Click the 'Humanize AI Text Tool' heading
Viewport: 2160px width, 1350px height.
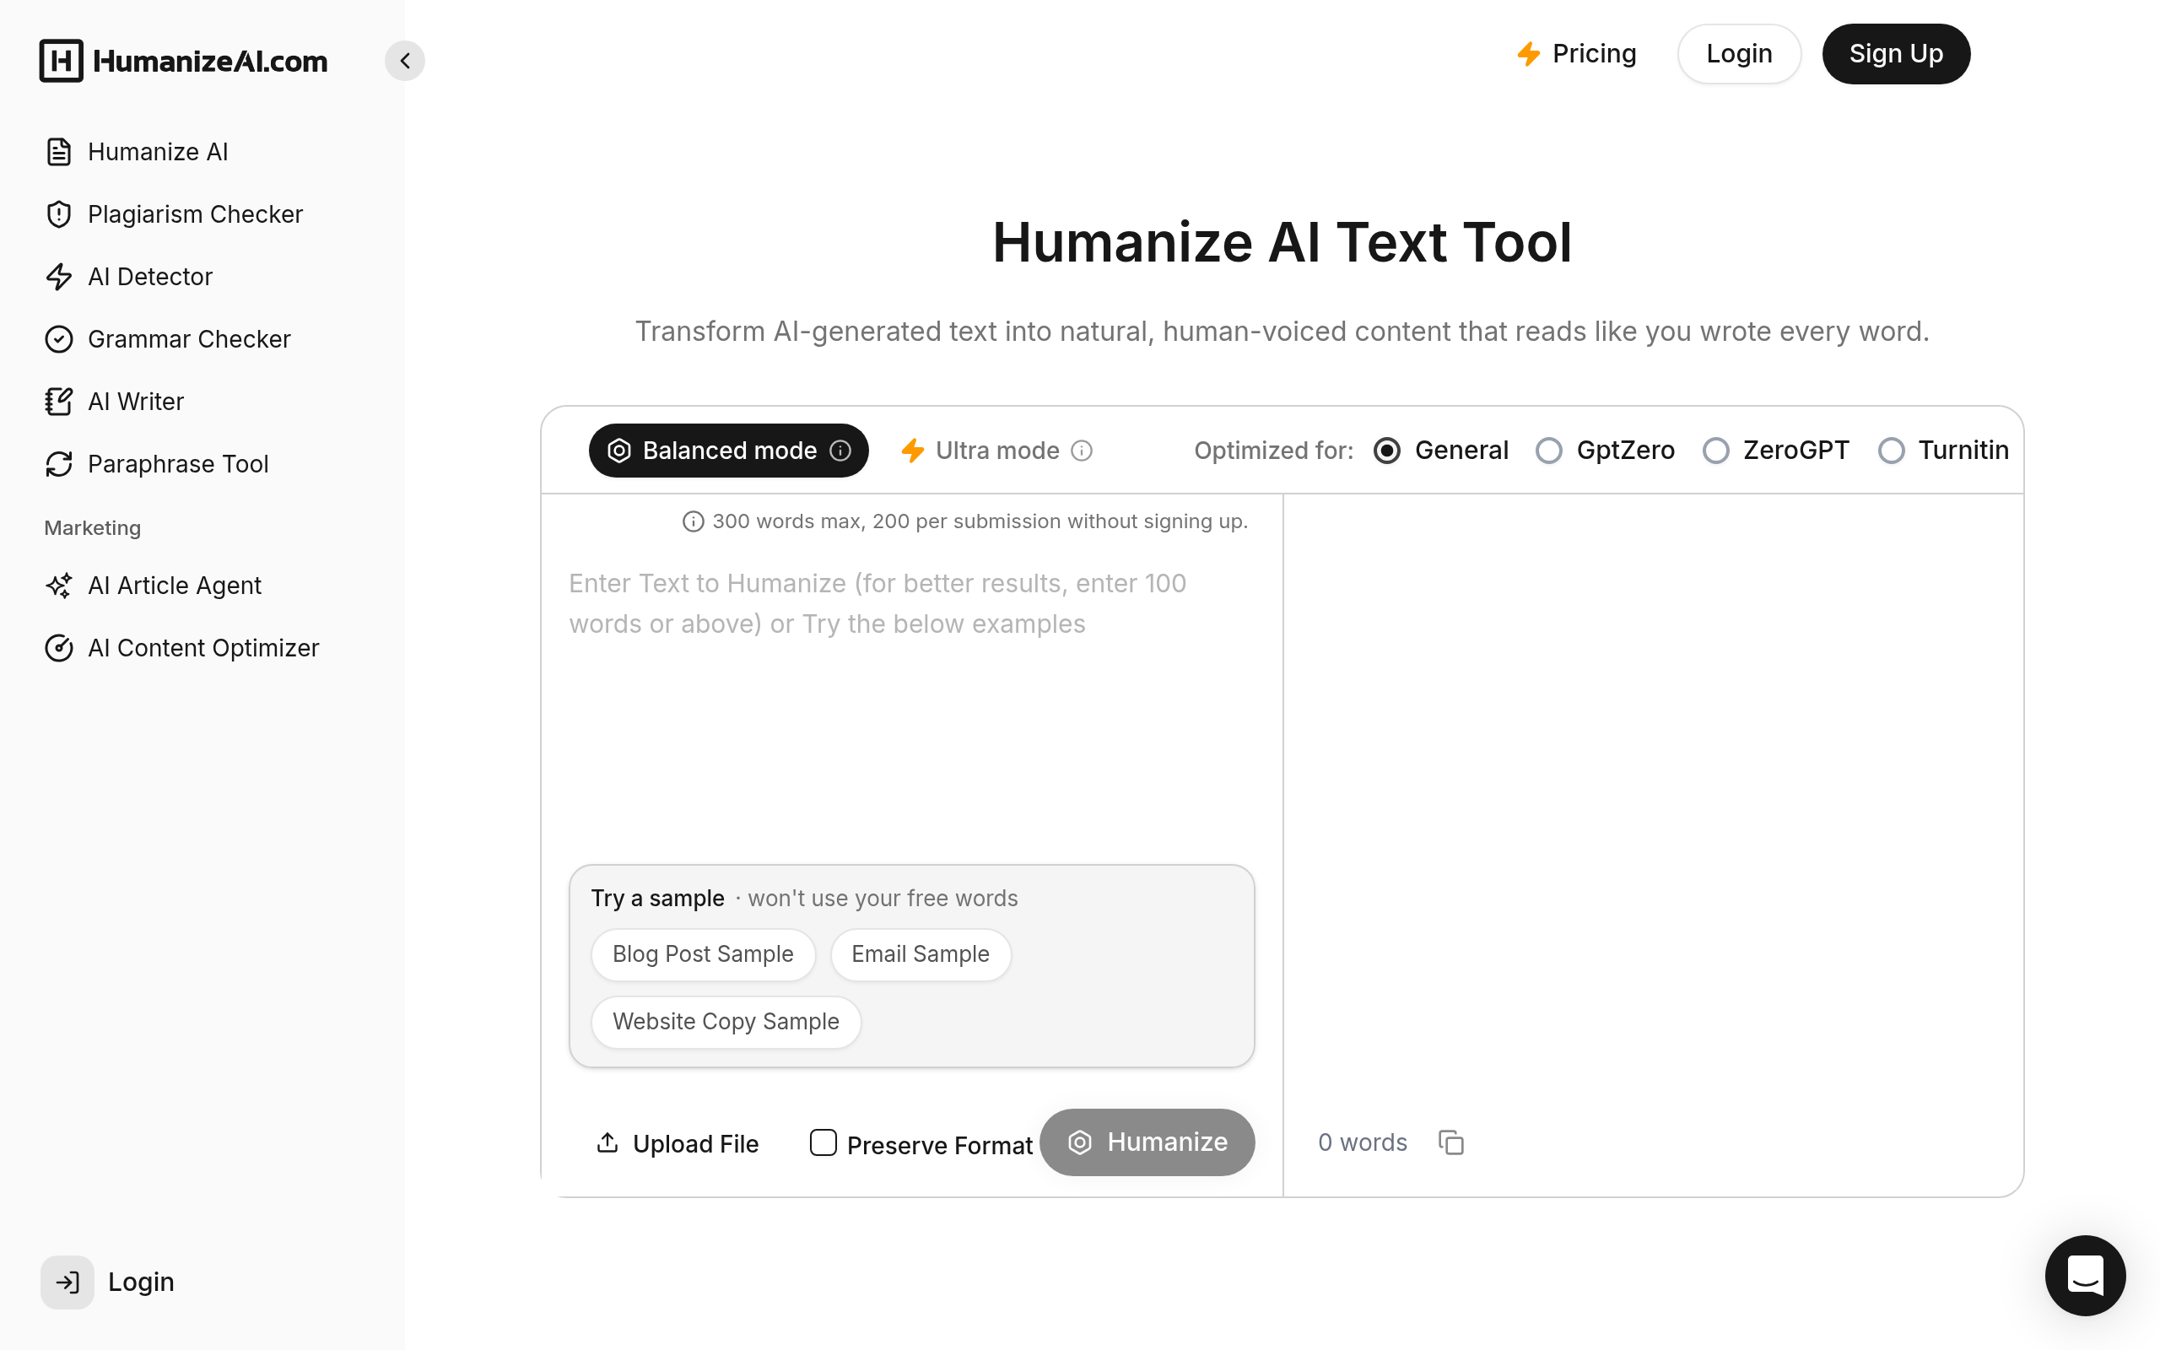pyautogui.click(x=1282, y=242)
